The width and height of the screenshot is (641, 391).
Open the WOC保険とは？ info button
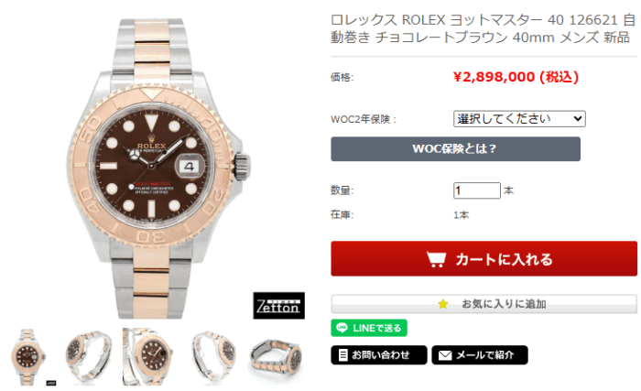point(455,149)
